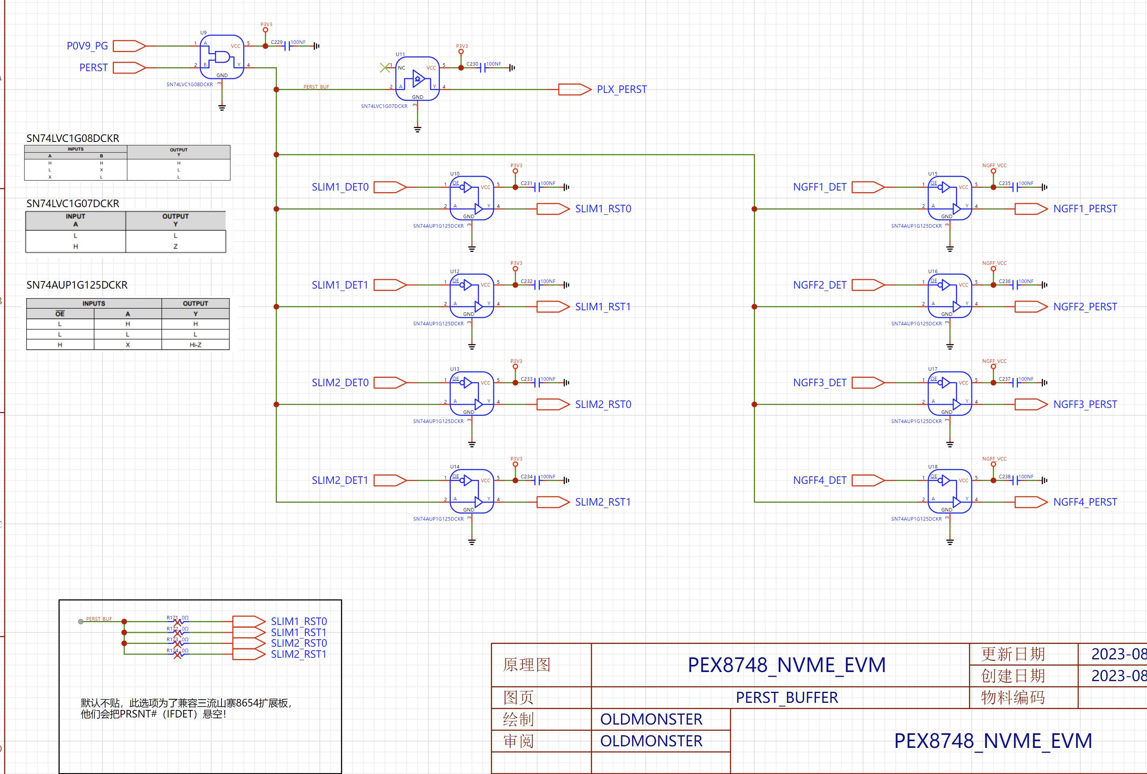
Task: Click capacitor C233 symbol
Action: [538, 382]
